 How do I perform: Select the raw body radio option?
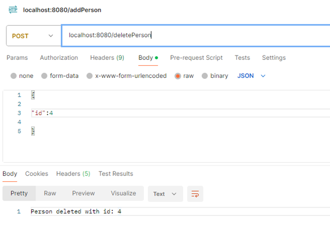click(x=178, y=76)
